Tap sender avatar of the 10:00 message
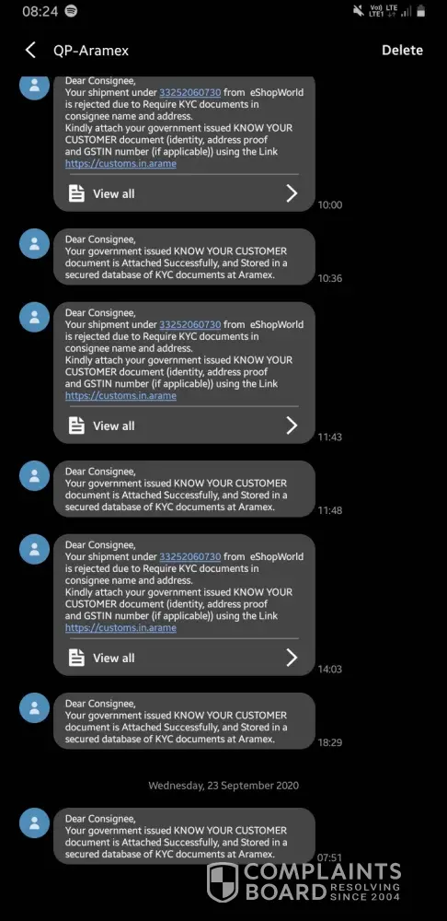The image size is (447, 921). click(x=34, y=85)
